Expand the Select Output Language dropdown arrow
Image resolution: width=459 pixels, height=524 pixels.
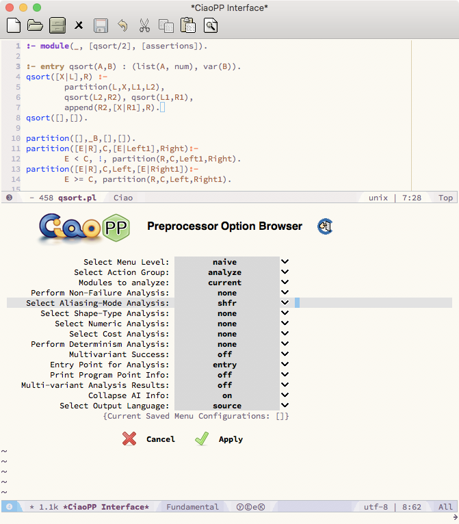point(285,406)
